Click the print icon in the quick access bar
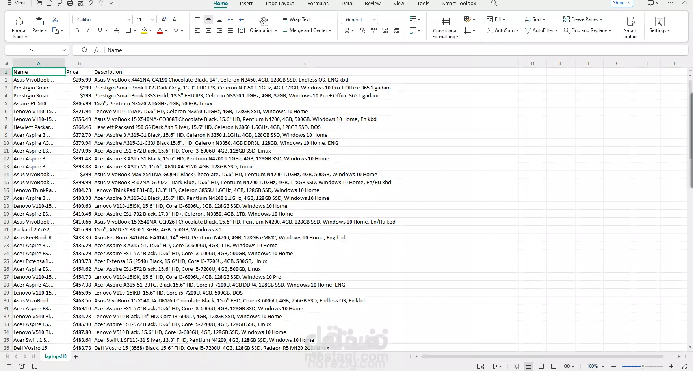 [x=70, y=3]
